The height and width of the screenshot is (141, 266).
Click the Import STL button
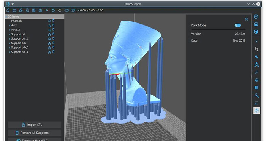pos(35,125)
